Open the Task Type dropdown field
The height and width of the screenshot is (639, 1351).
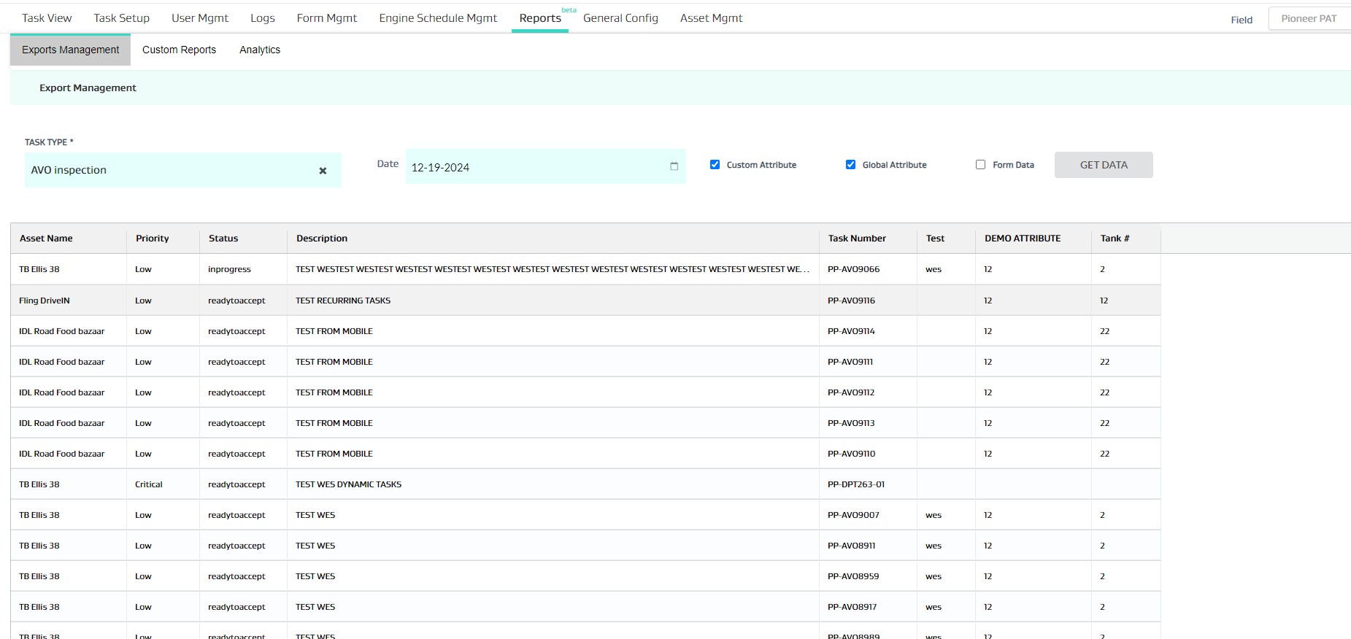(x=168, y=170)
